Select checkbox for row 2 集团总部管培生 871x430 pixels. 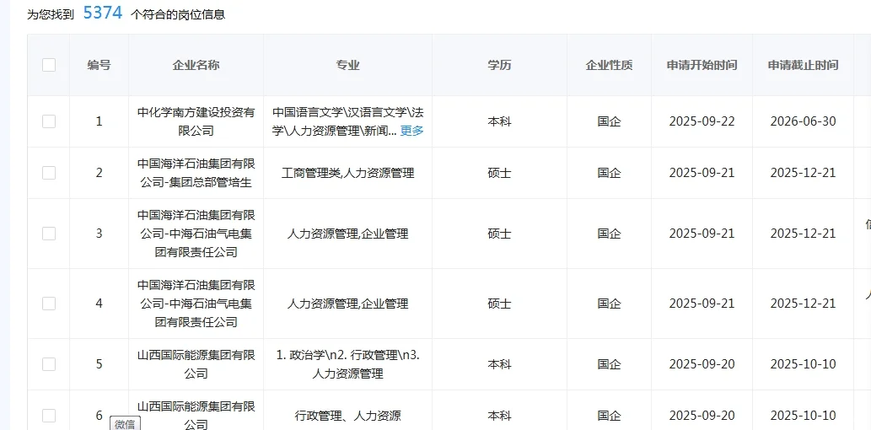(x=49, y=173)
